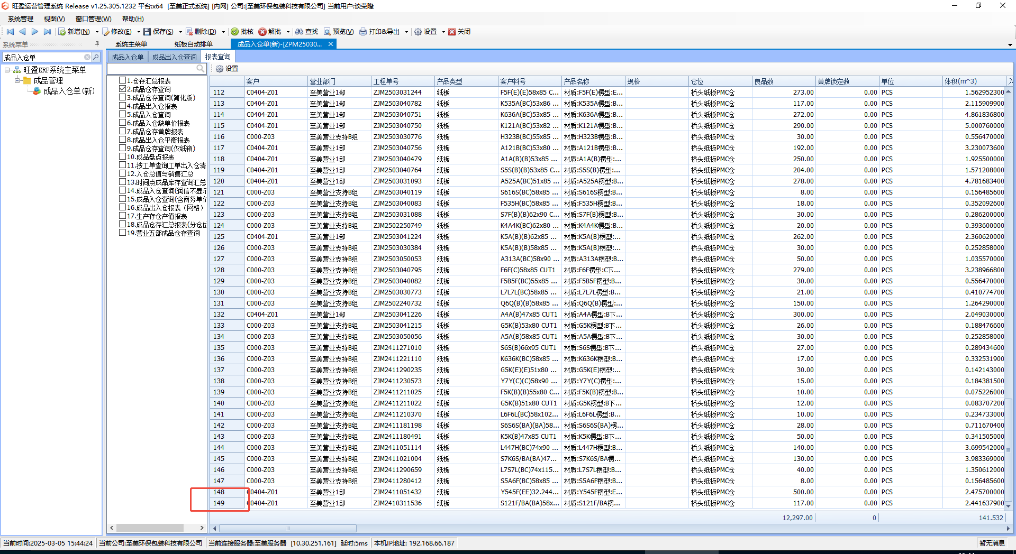Open the 修改(E) dropdown arrow
Image resolution: width=1016 pixels, height=554 pixels.
tap(139, 32)
